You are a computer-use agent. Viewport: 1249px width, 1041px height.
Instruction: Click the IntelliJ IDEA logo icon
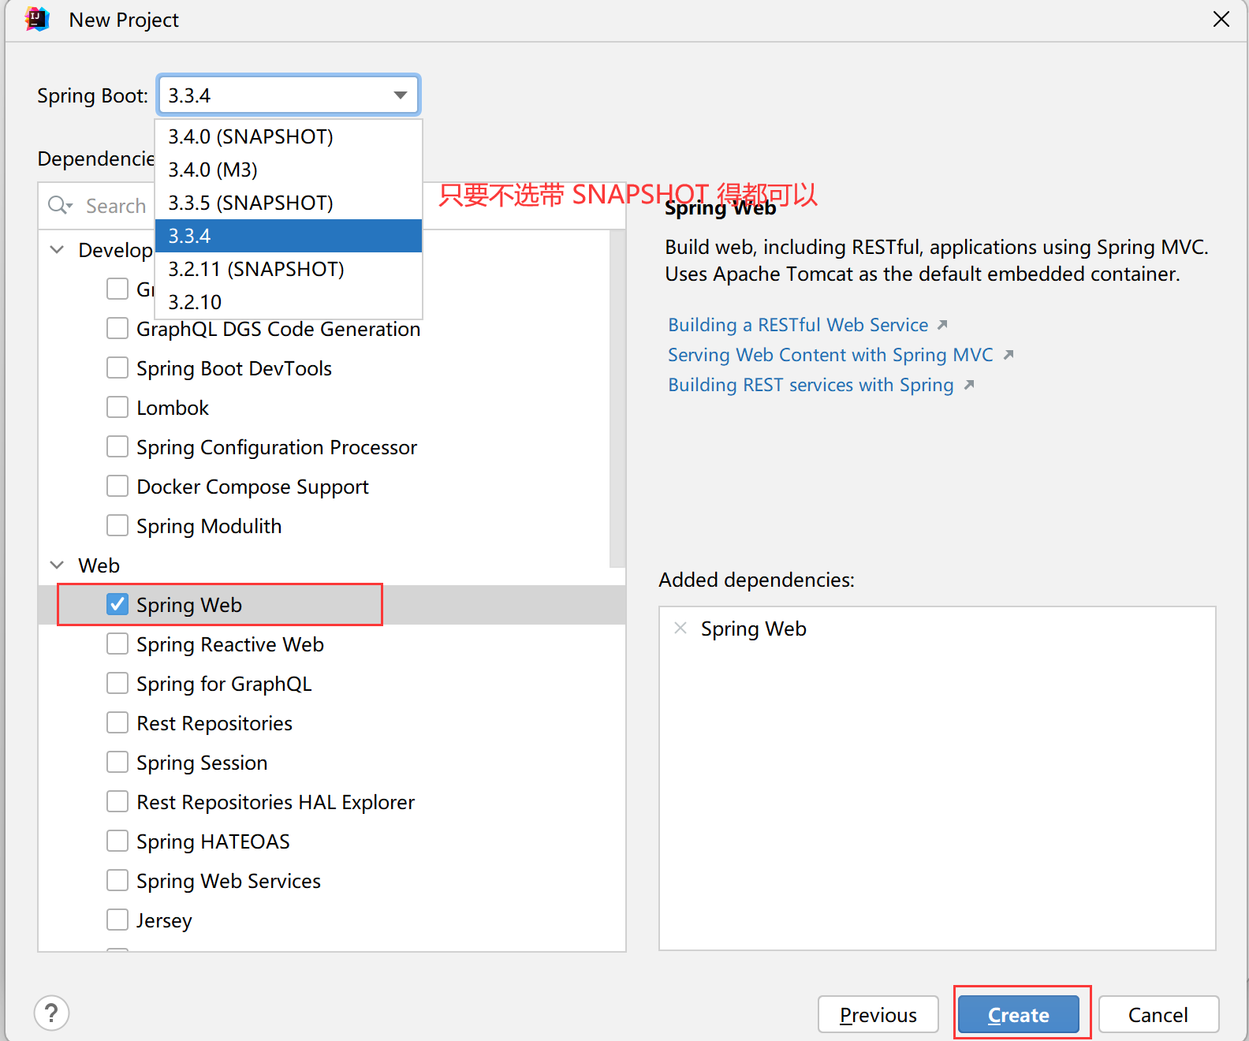tap(37, 19)
